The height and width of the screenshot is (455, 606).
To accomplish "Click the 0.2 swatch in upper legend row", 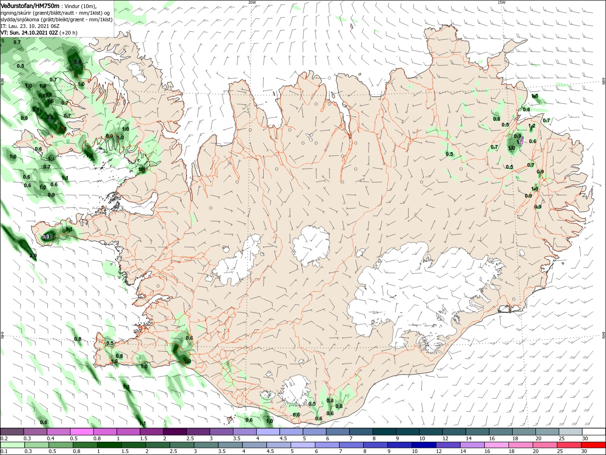I will (x=12, y=431).
